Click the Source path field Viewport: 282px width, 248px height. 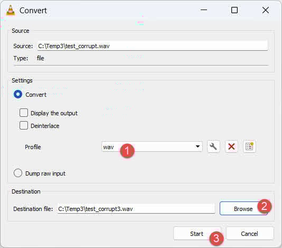coord(153,46)
